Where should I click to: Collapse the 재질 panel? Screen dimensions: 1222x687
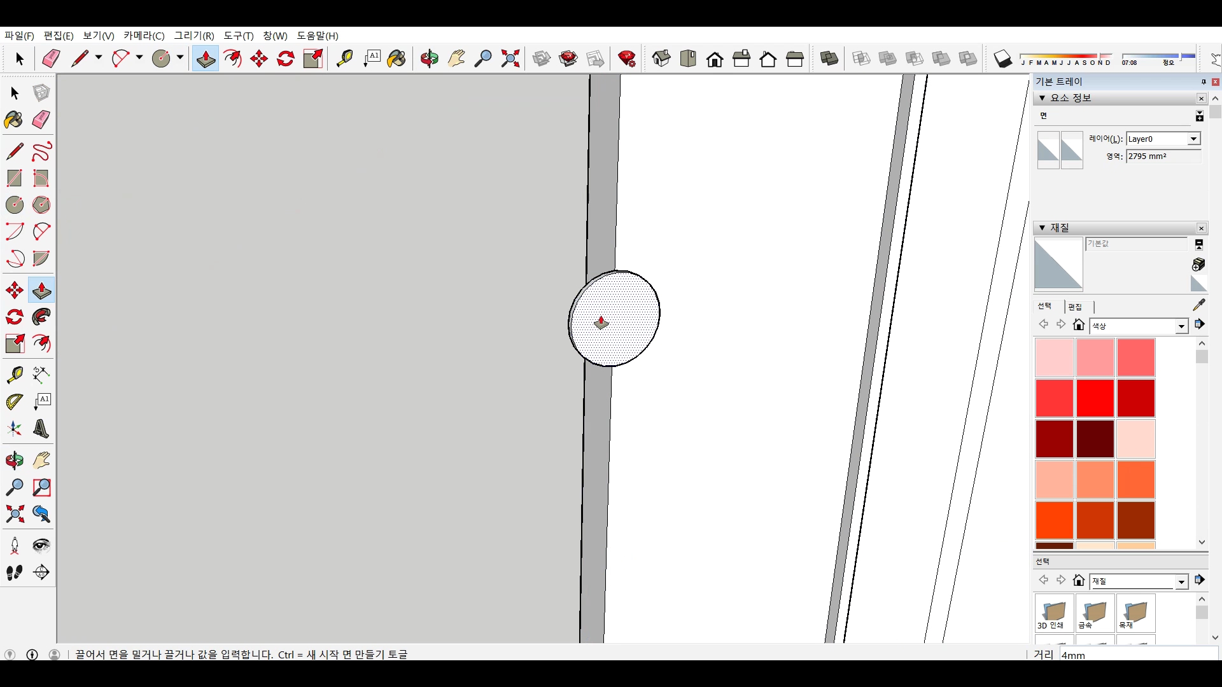coord(1042,228)
